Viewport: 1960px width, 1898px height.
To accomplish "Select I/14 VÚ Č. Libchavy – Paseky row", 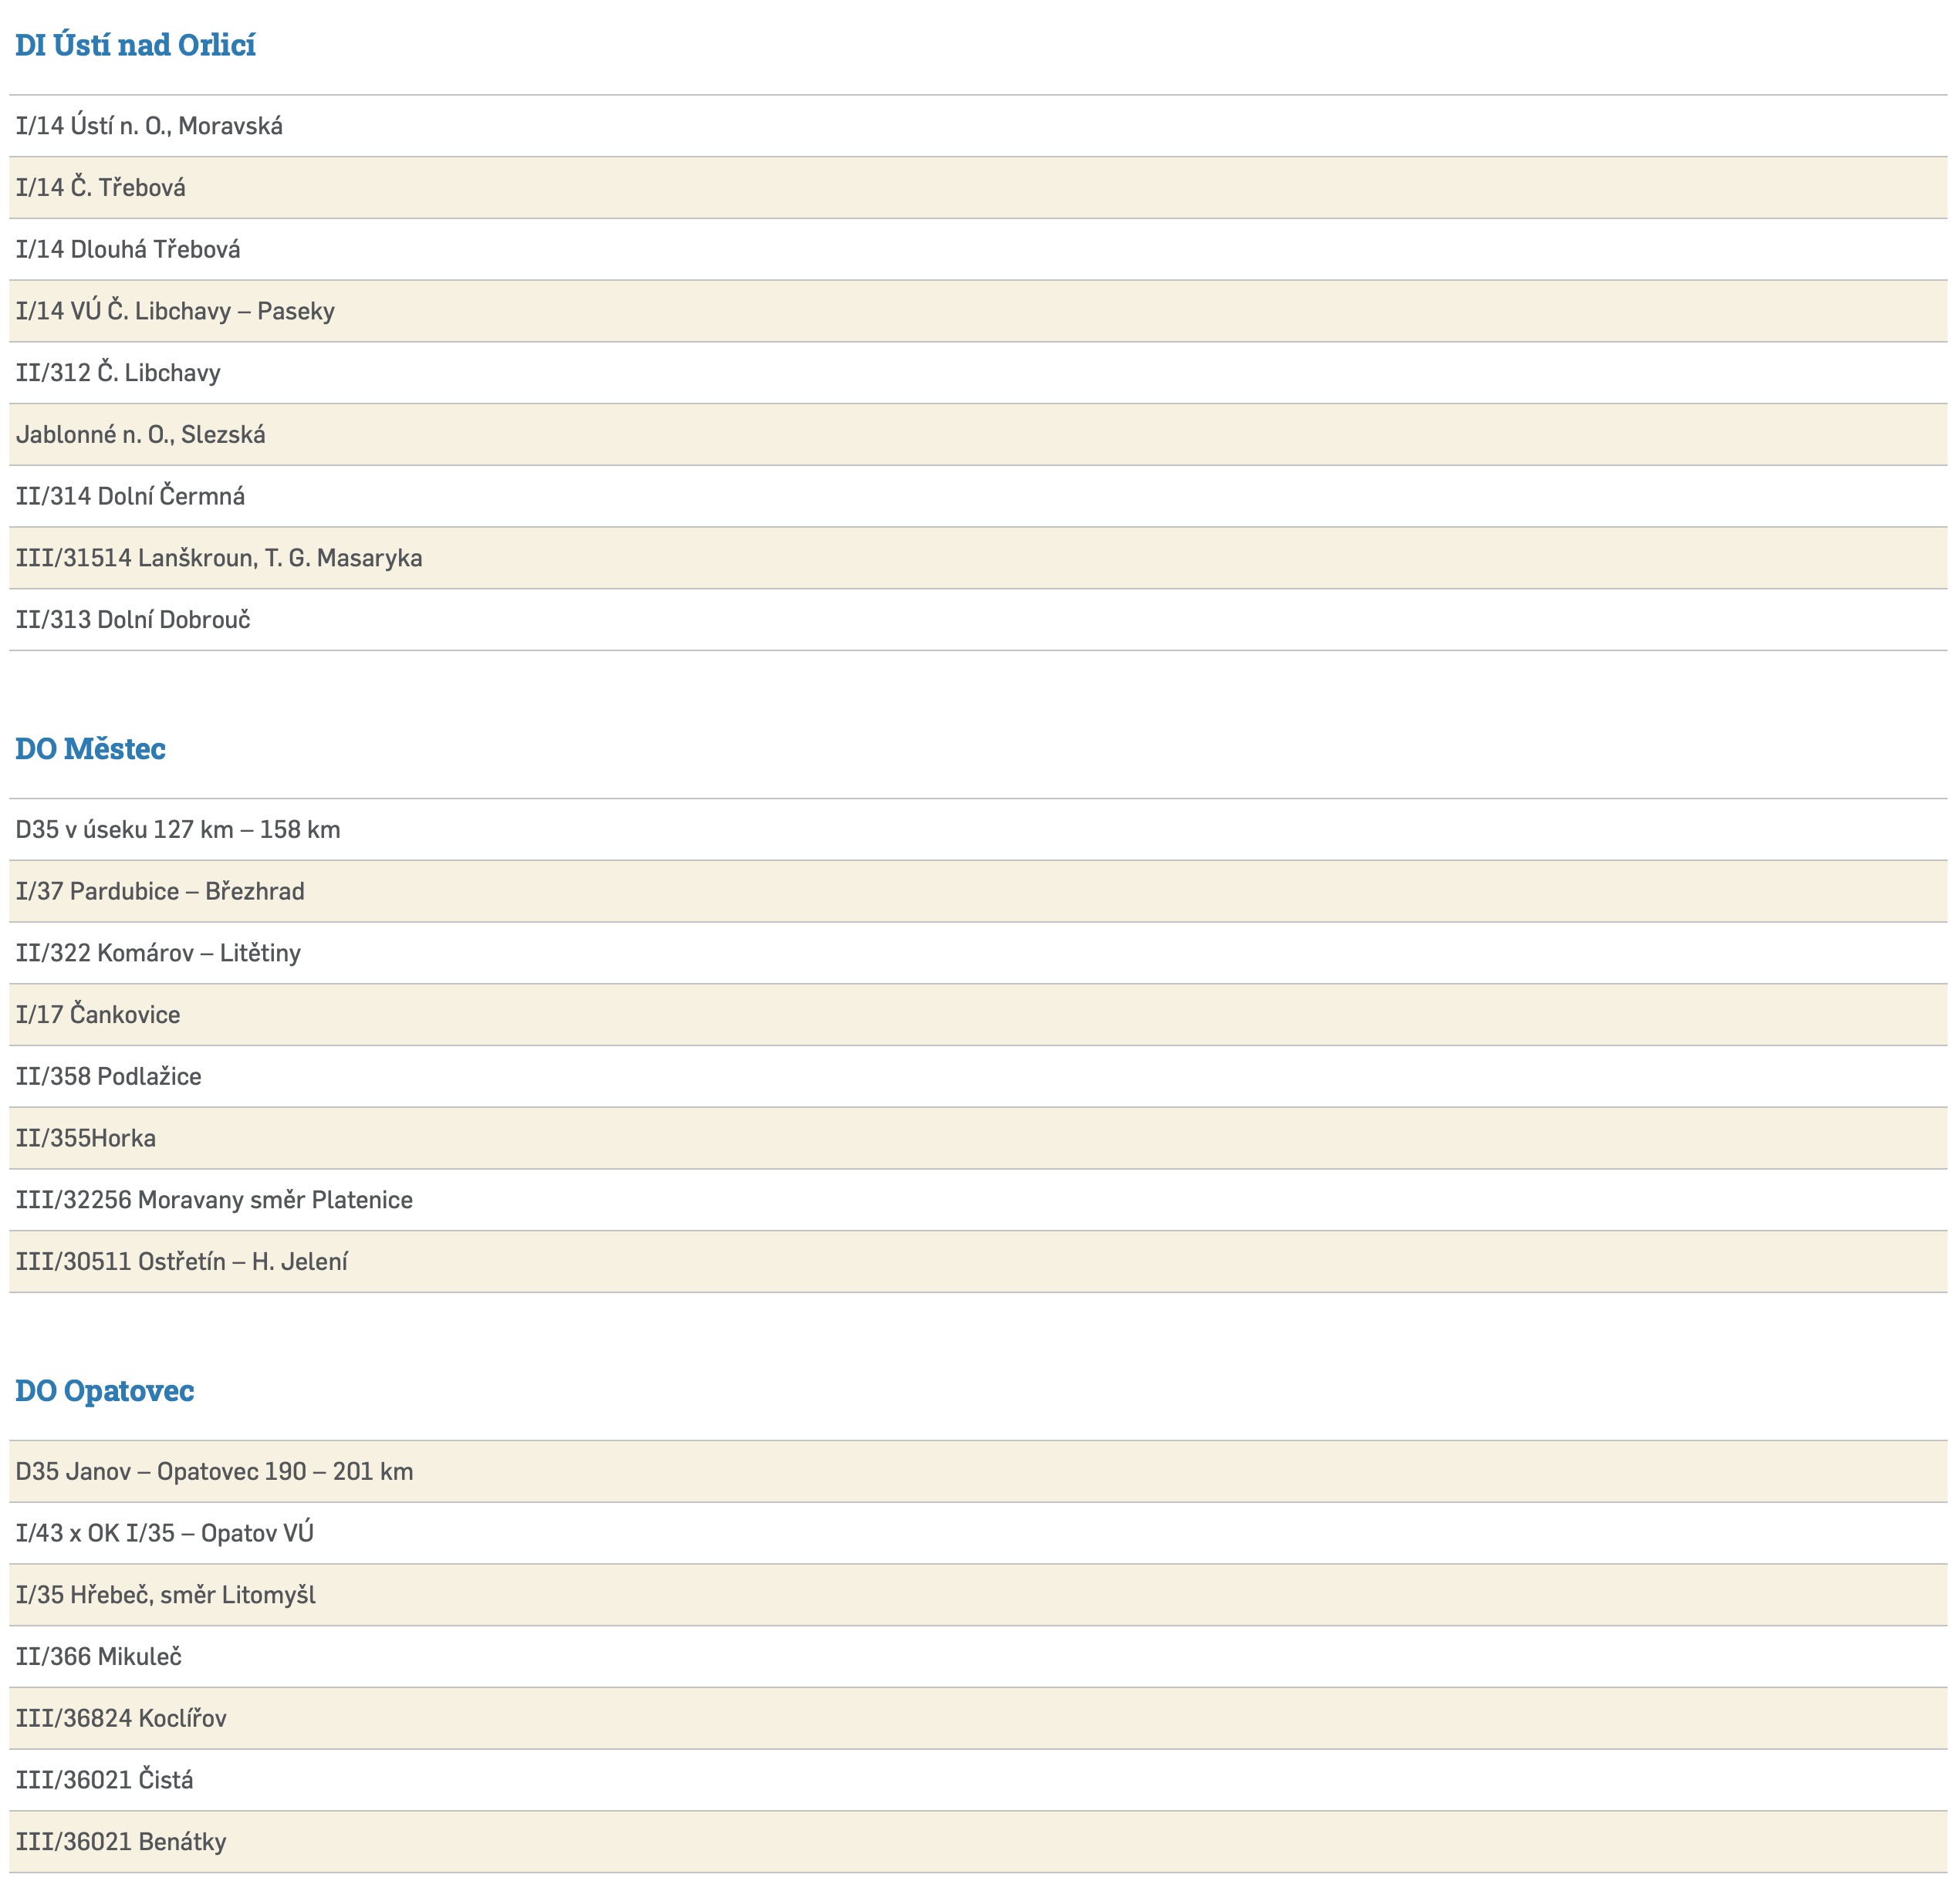I will (175, 311).
